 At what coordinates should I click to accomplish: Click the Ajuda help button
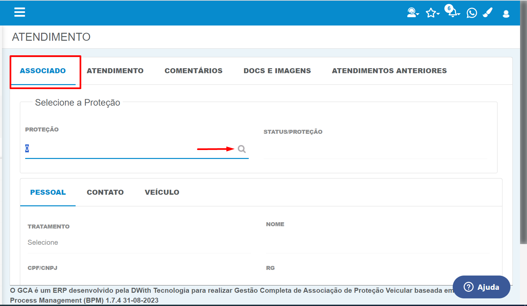click(482, 287)
